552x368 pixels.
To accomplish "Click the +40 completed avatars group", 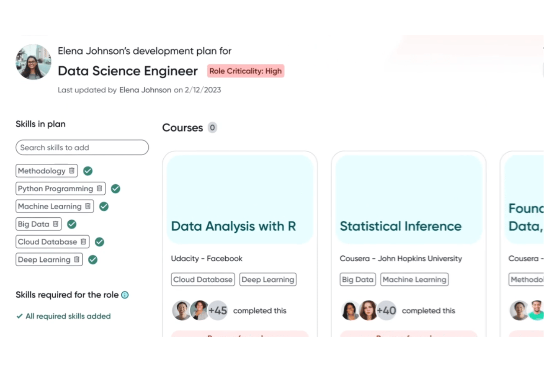I will click(368, 311).
